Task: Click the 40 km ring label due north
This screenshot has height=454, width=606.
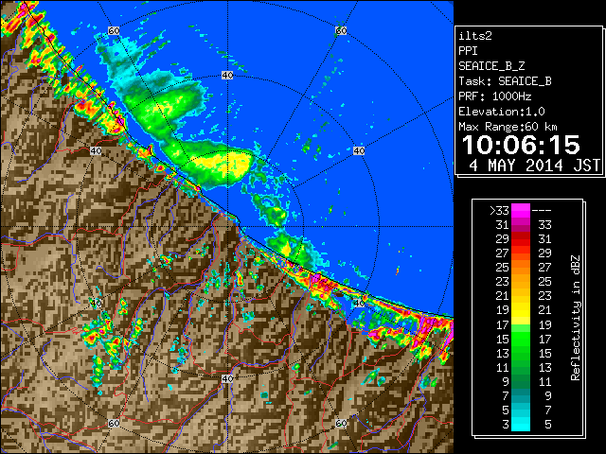Action: click(x=227, y=76)
